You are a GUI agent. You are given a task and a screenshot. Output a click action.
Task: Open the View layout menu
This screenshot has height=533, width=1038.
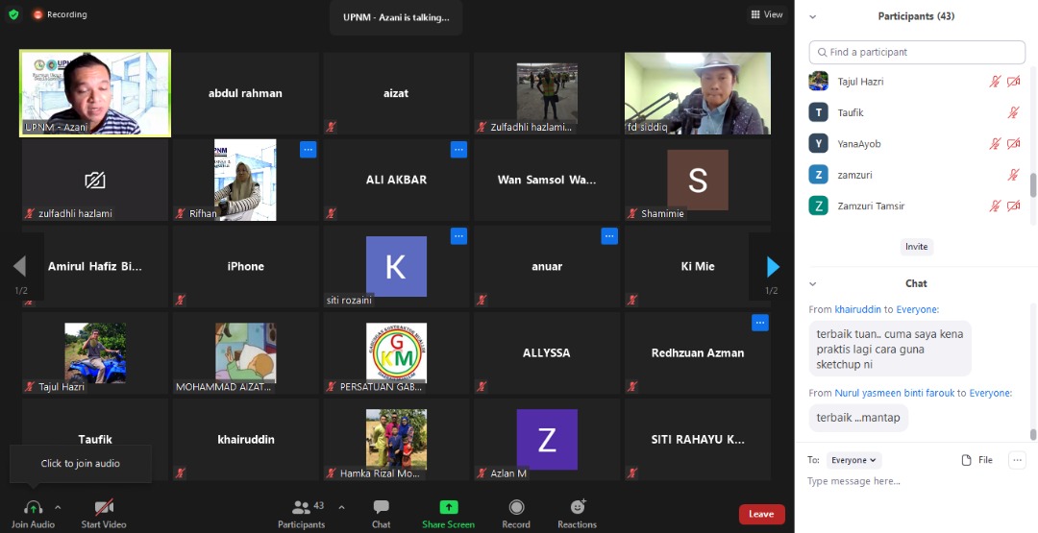(767, 14)
